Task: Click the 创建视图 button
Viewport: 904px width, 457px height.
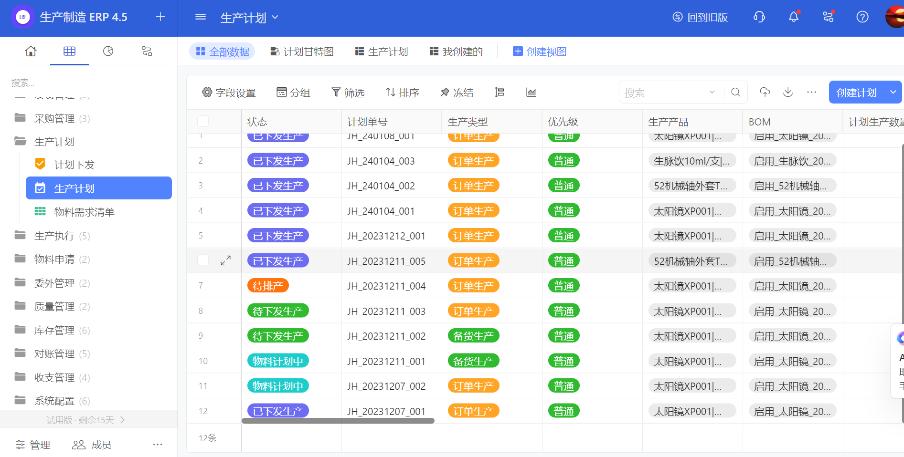Action: pos(540,52)
